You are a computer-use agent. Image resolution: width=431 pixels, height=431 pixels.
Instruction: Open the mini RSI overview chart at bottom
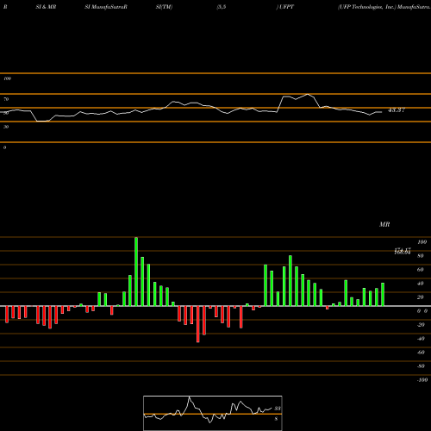213,413
